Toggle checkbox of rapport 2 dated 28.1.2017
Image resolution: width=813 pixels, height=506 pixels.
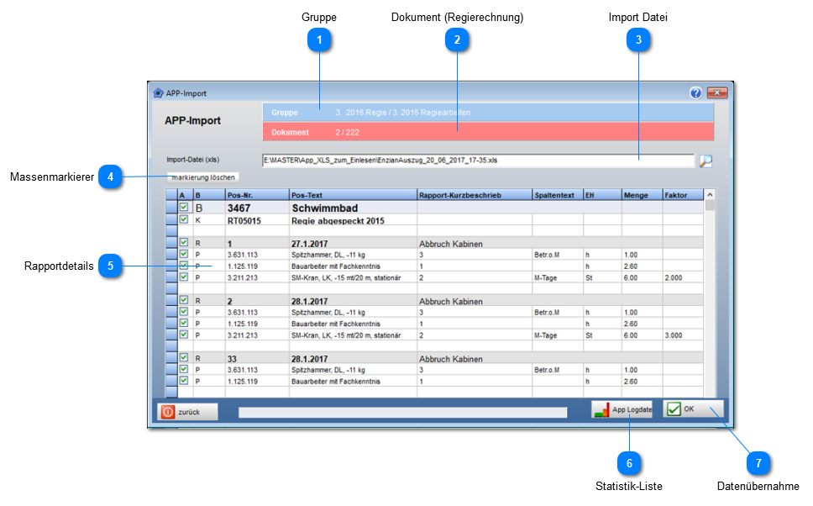click(184, 300)
